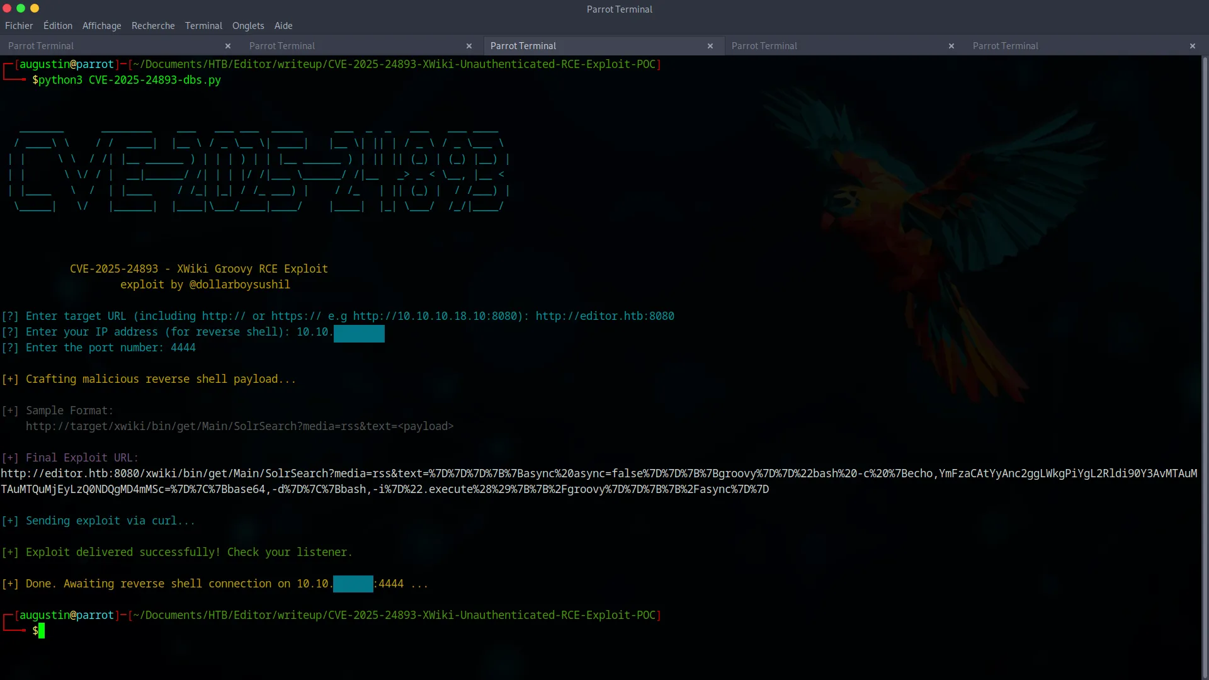Open the Recherche menu

click(x=153, y=26)
